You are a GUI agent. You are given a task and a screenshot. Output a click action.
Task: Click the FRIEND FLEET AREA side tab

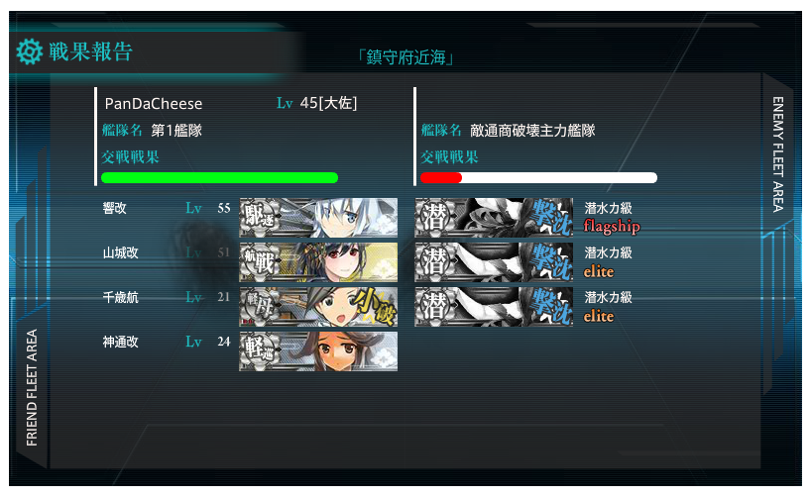[32, 387]
